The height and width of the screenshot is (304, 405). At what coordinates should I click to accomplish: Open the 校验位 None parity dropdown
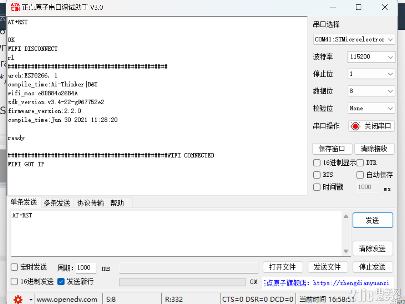point(371,108)
